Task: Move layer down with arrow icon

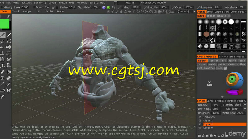Action: tap(219, 136)
